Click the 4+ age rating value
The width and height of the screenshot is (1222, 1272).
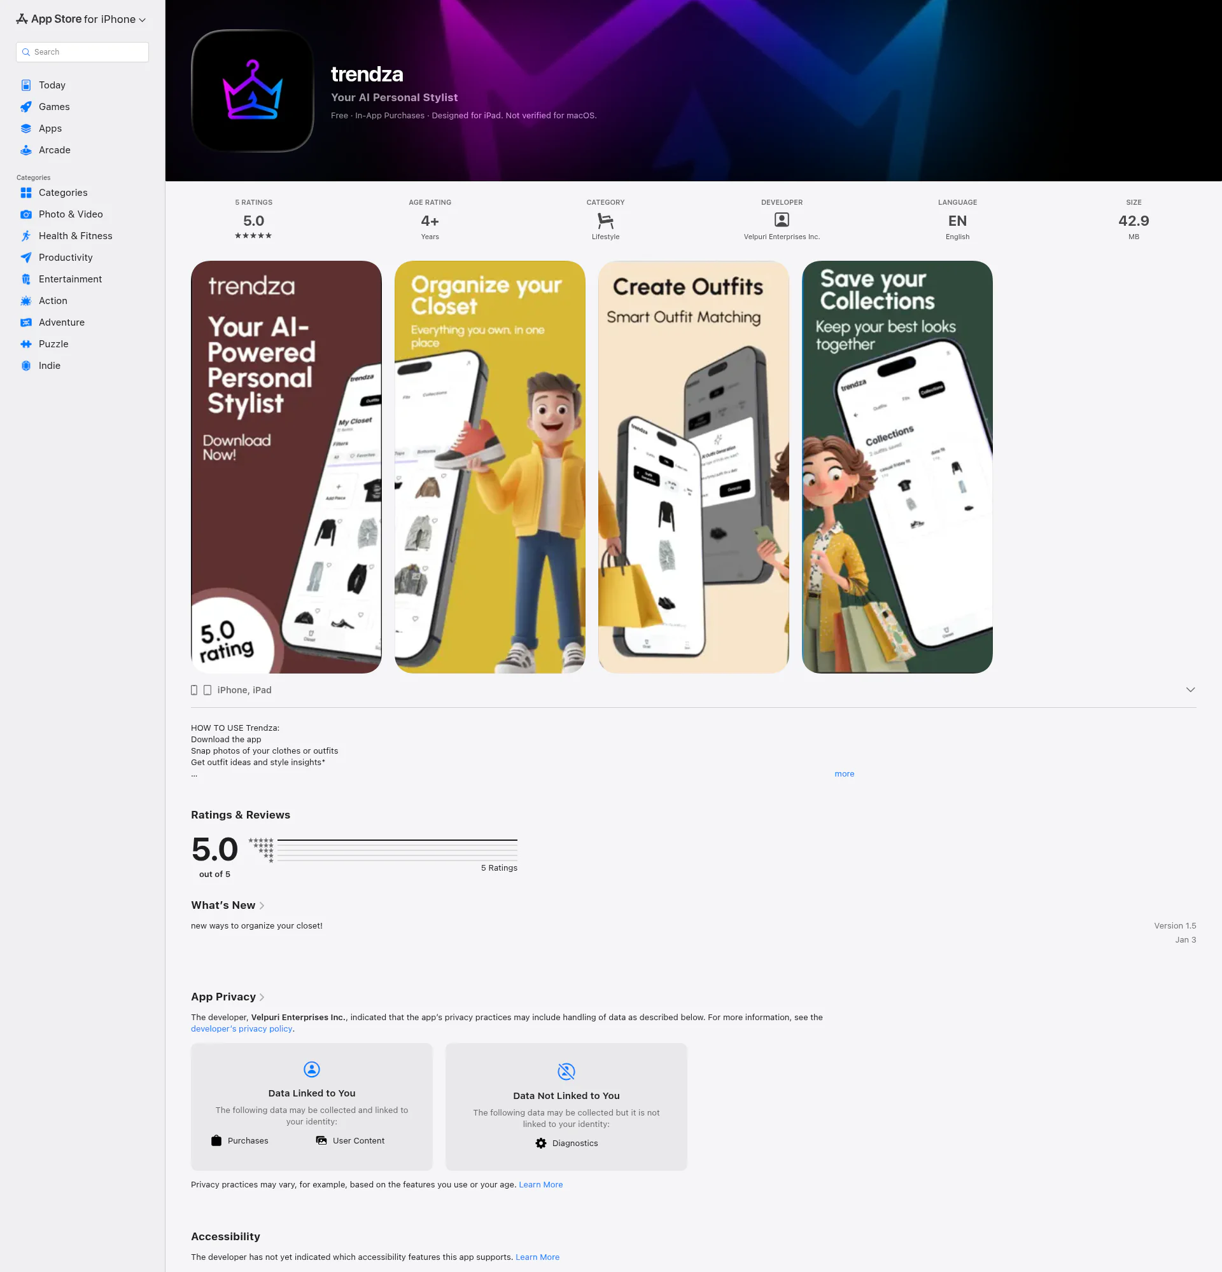(x=430, y=221)
